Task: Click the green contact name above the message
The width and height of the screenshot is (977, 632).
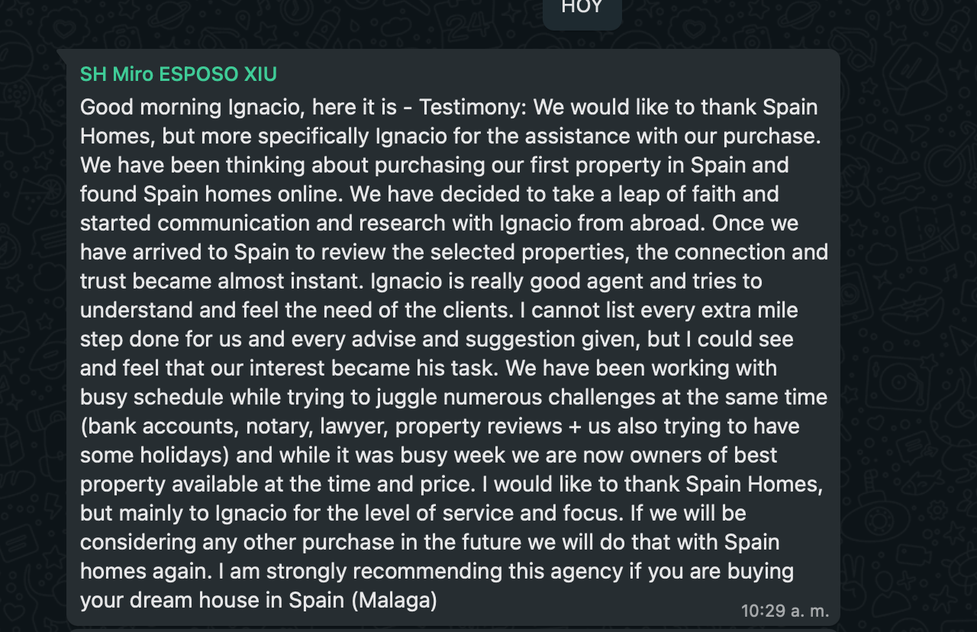Action: point(178,74)
